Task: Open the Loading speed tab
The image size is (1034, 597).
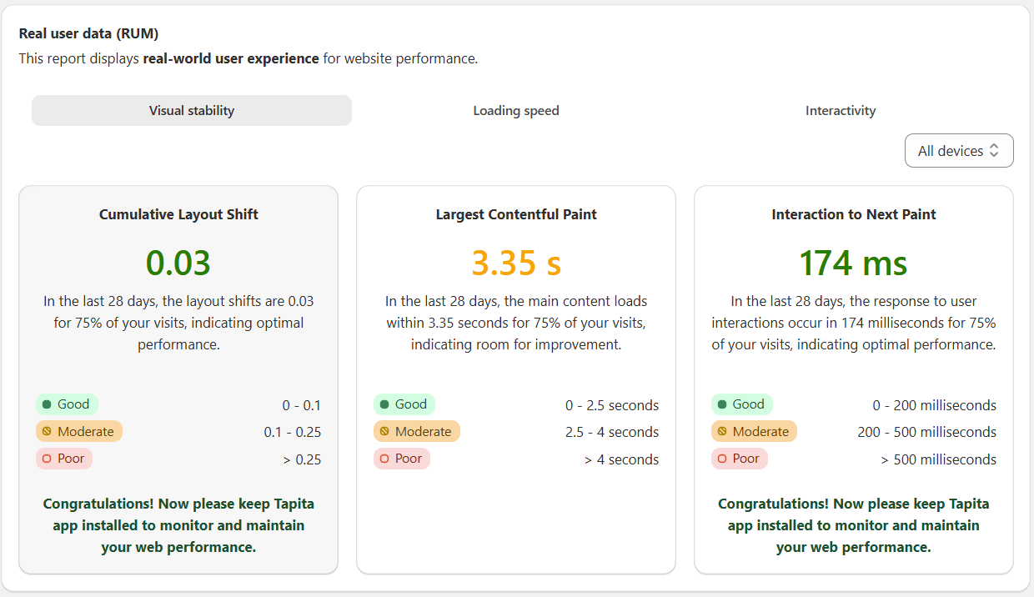Action: click(x=516, y=111)
